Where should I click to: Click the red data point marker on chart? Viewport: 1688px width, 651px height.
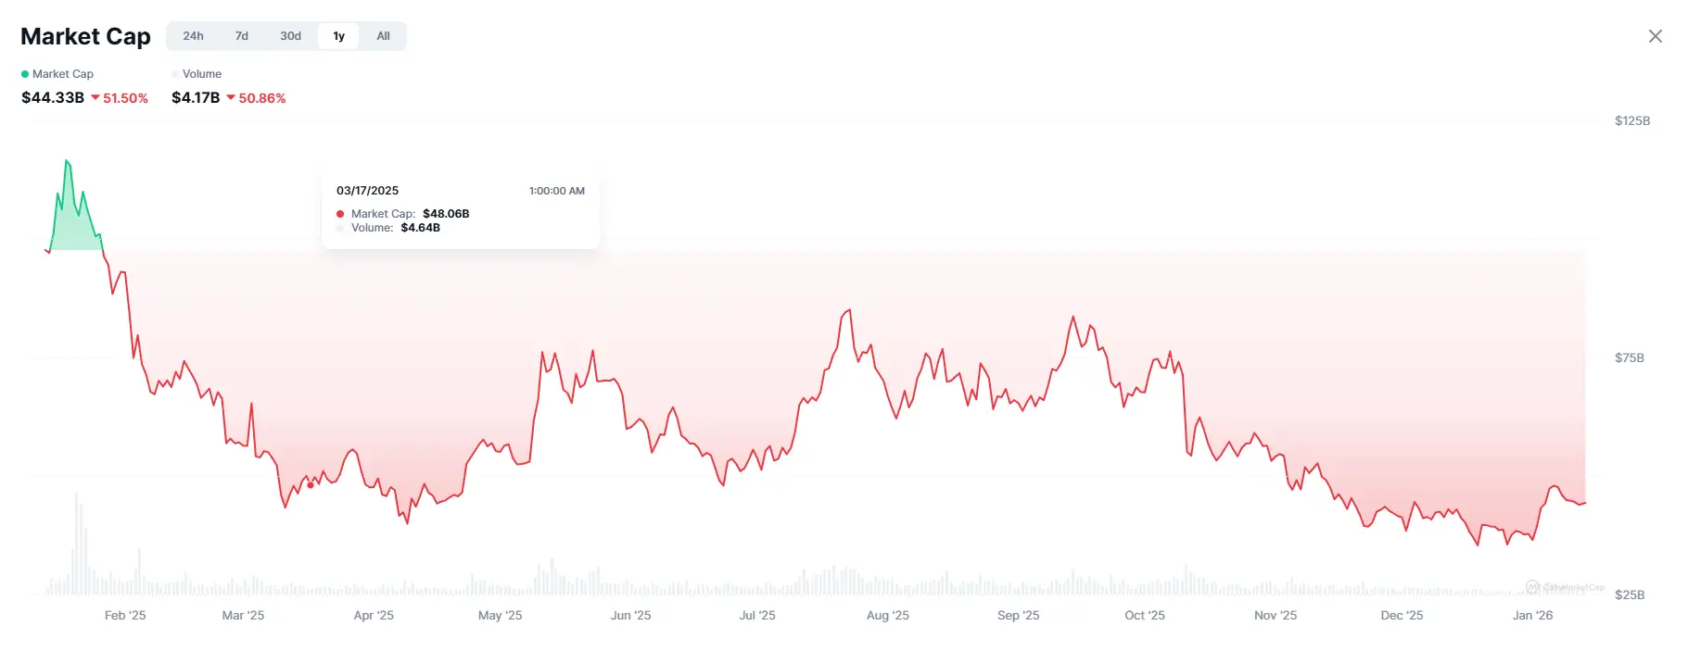point(311,485)
